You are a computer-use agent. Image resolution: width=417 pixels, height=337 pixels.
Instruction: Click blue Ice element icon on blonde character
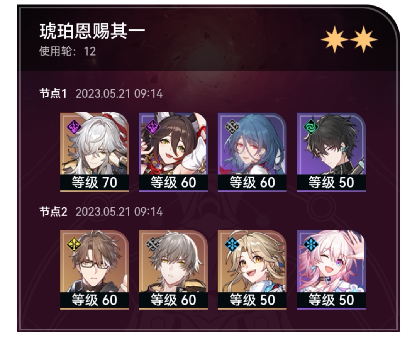click(232, 244)
